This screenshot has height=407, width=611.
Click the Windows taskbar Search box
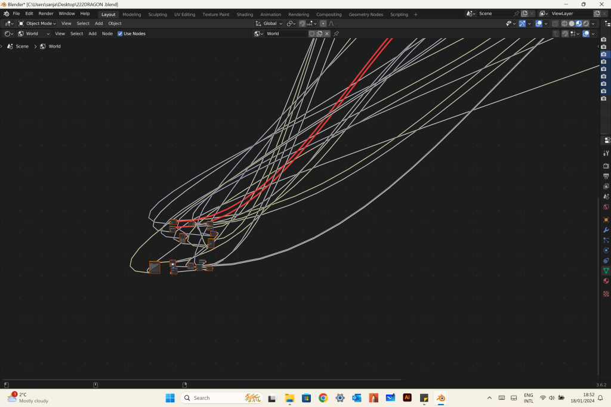coord(221,397)
